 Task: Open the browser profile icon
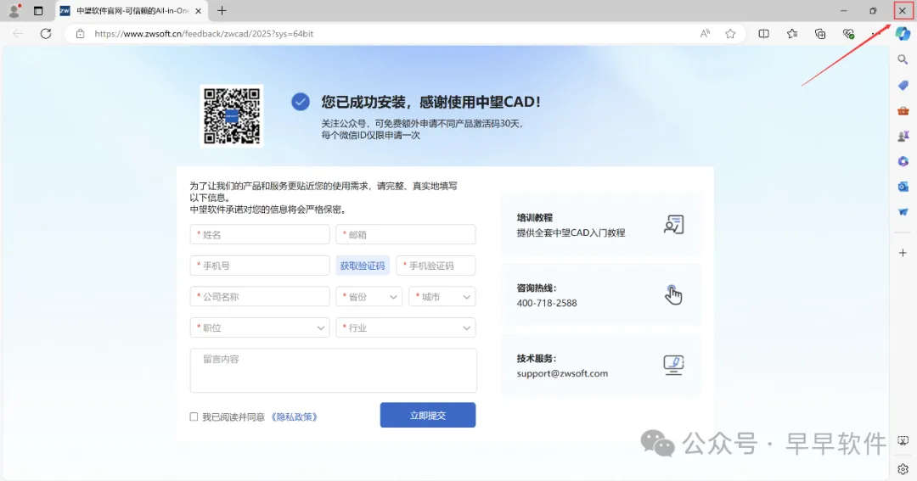click(14, 10)
